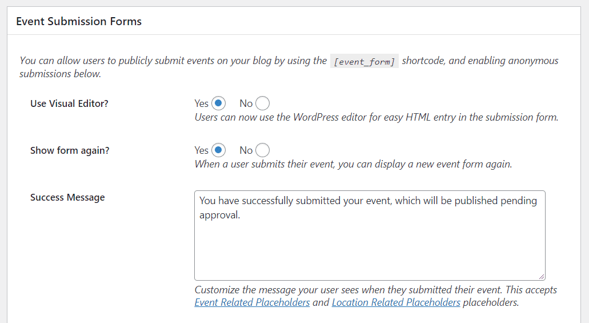Click the Show form again? label
Screen dimensions: 589x323
coord(70,150)
